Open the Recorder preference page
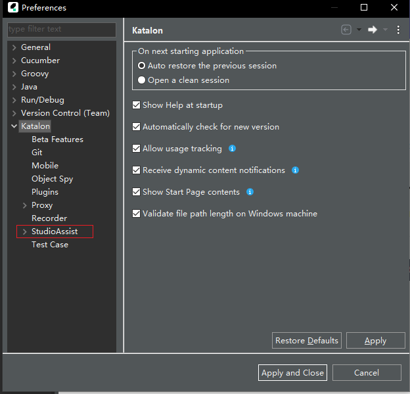Image resolution: width=410 pixels, height=394 pixels. pyautogui.click(x=49, y=218)
